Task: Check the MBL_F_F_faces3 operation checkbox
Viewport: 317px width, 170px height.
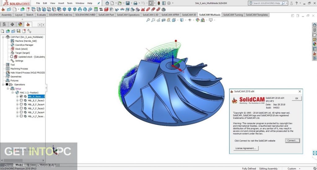Action: click(21, 108)
